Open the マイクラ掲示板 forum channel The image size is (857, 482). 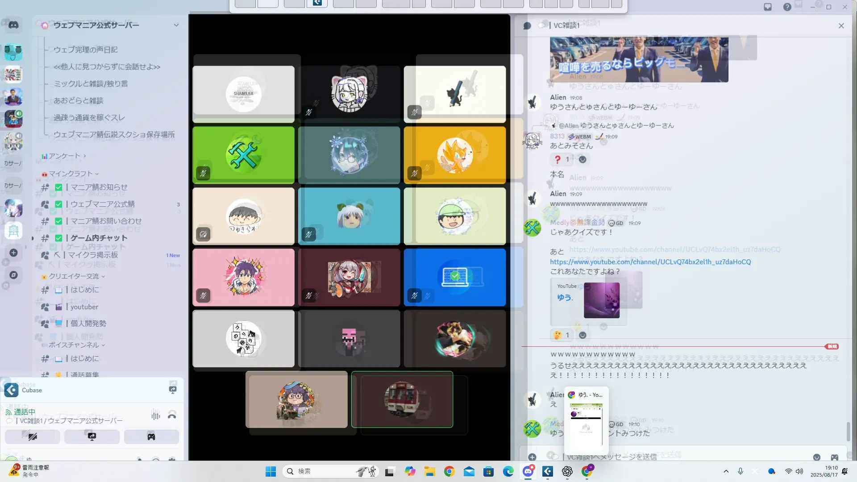point(94,255)
